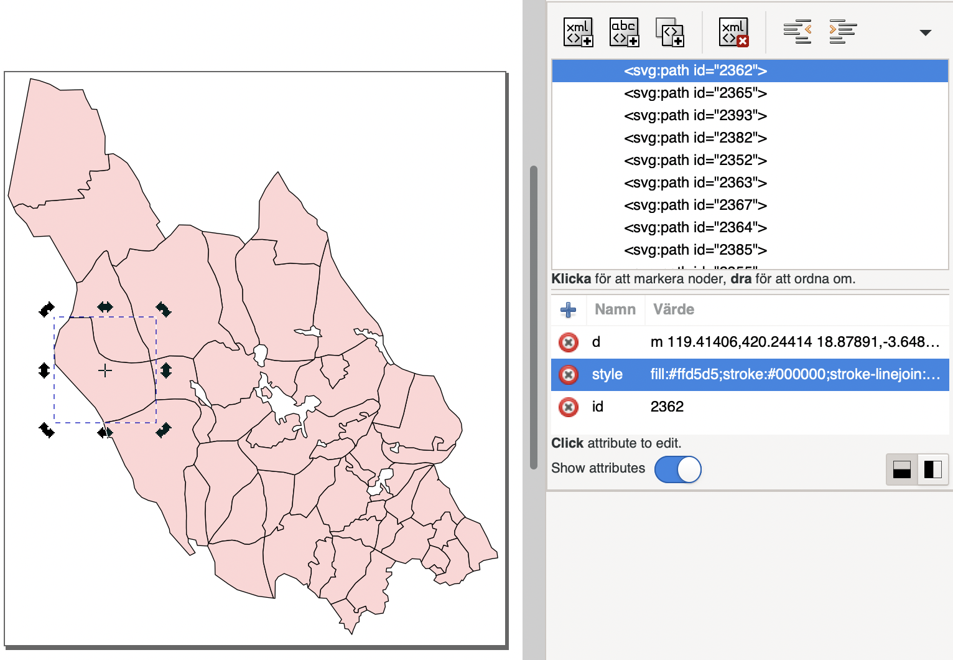Click the 'Namn' column header
Image resolution: width=953 pixels, height=660 pixels.
pyautogui.click(x=615, y=309)
